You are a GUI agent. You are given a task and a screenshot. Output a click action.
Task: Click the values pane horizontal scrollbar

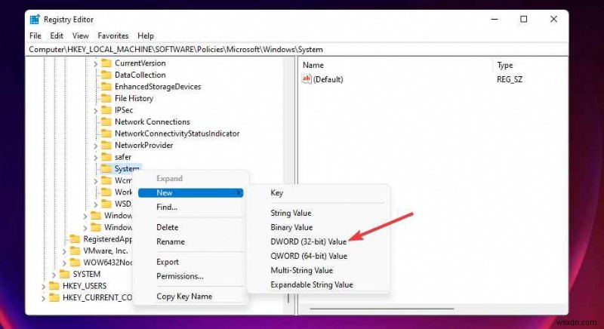tap(382, 308)
